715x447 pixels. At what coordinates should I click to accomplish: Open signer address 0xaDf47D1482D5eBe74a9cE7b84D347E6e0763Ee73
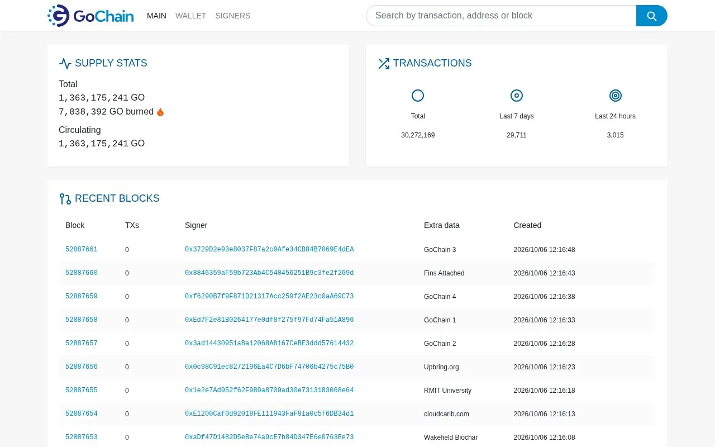tap(269, 438)
